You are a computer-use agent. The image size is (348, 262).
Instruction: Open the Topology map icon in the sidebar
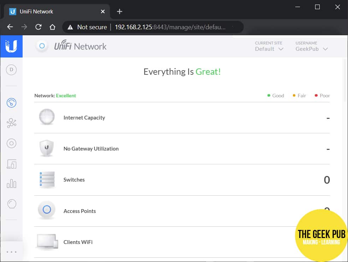(x=11, y=123)
